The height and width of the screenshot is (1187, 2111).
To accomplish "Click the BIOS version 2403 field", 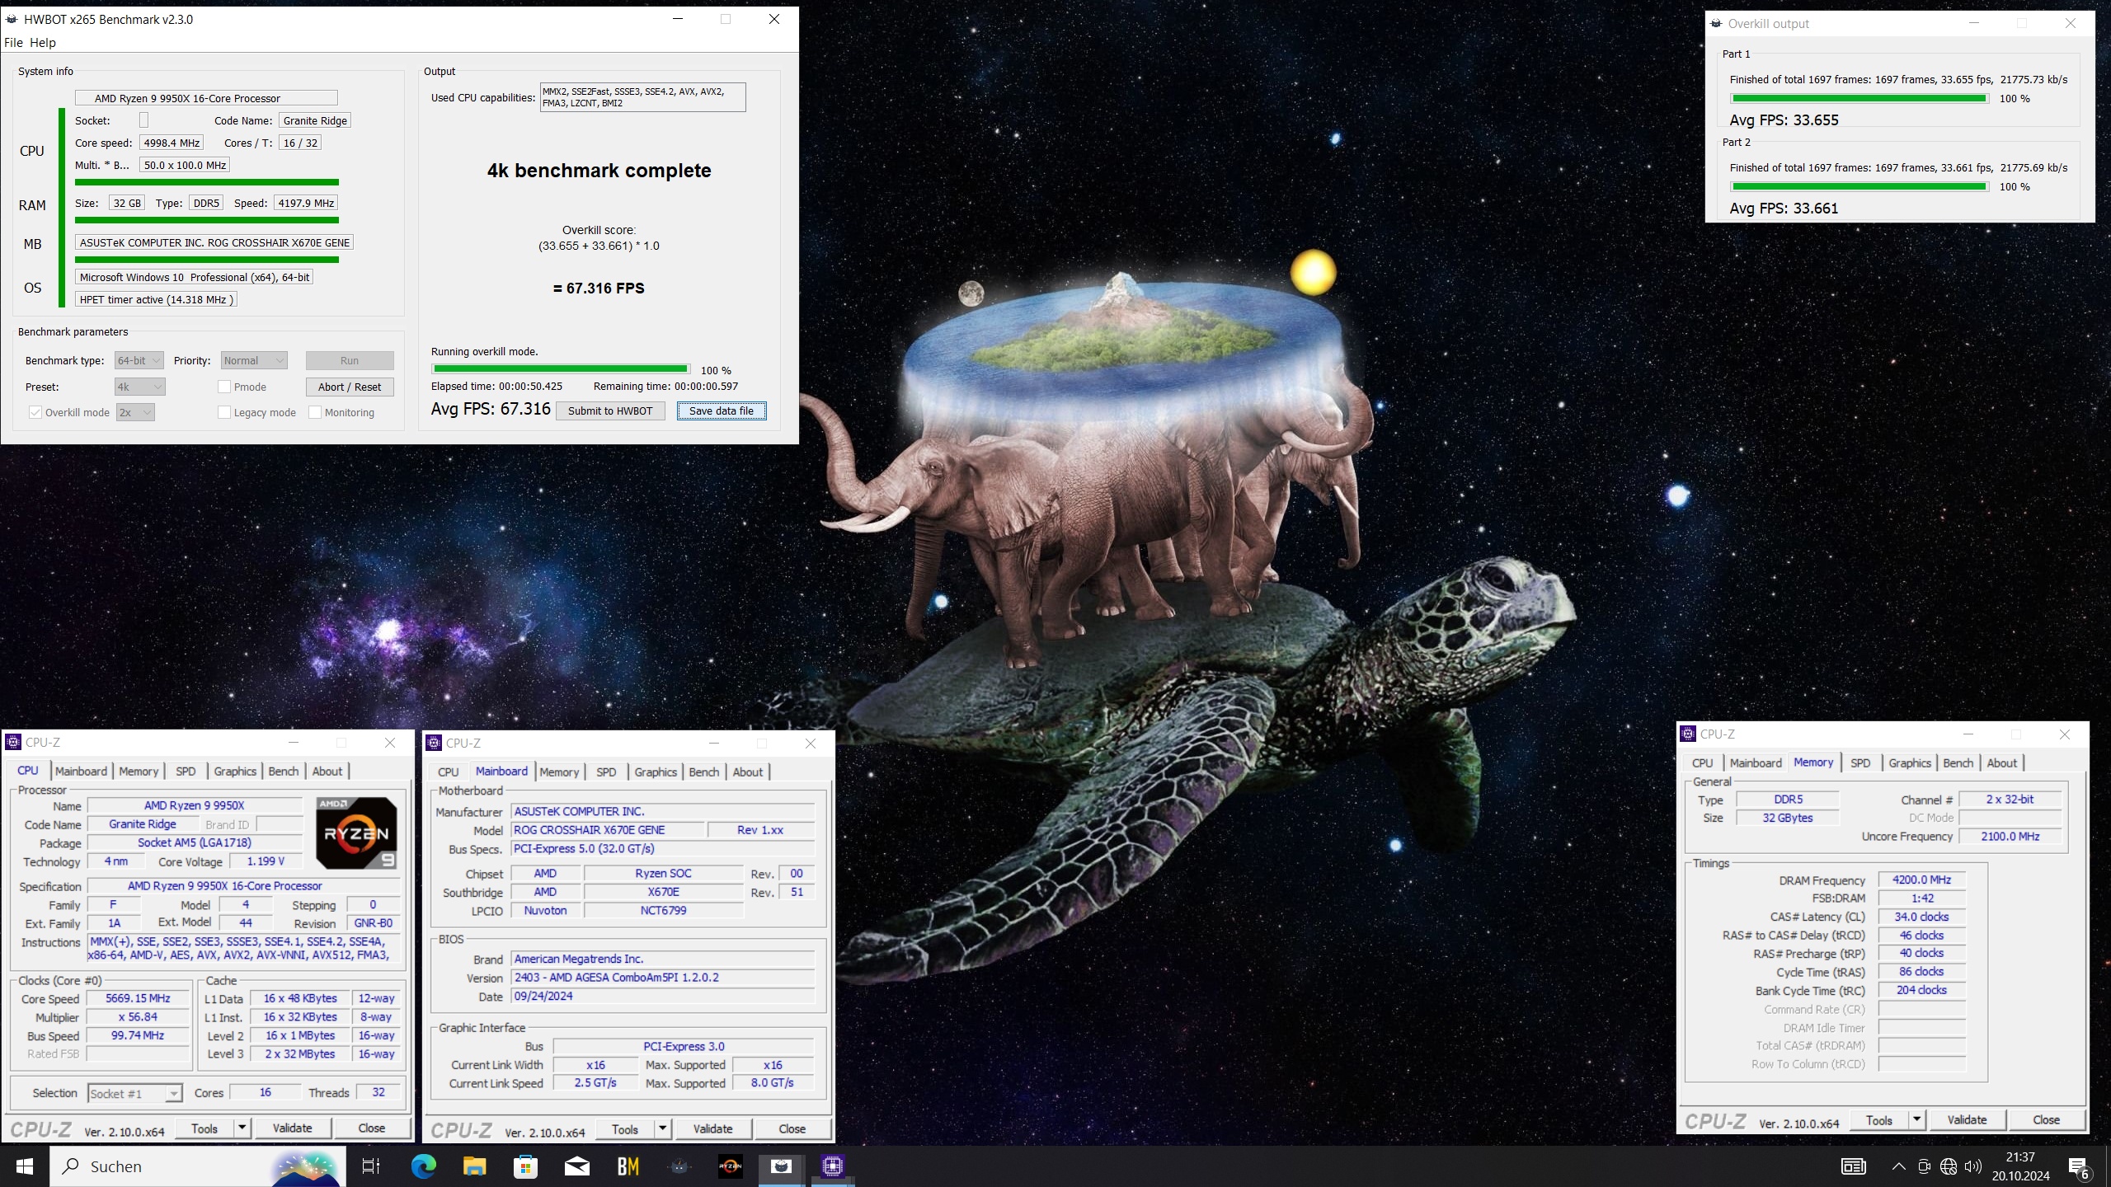I will (x=664, y=978).
